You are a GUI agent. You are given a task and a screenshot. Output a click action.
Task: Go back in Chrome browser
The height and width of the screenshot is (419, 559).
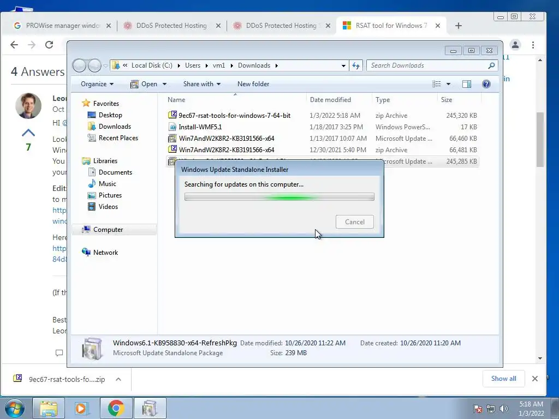pyautogui.click(x=14, y=45)
